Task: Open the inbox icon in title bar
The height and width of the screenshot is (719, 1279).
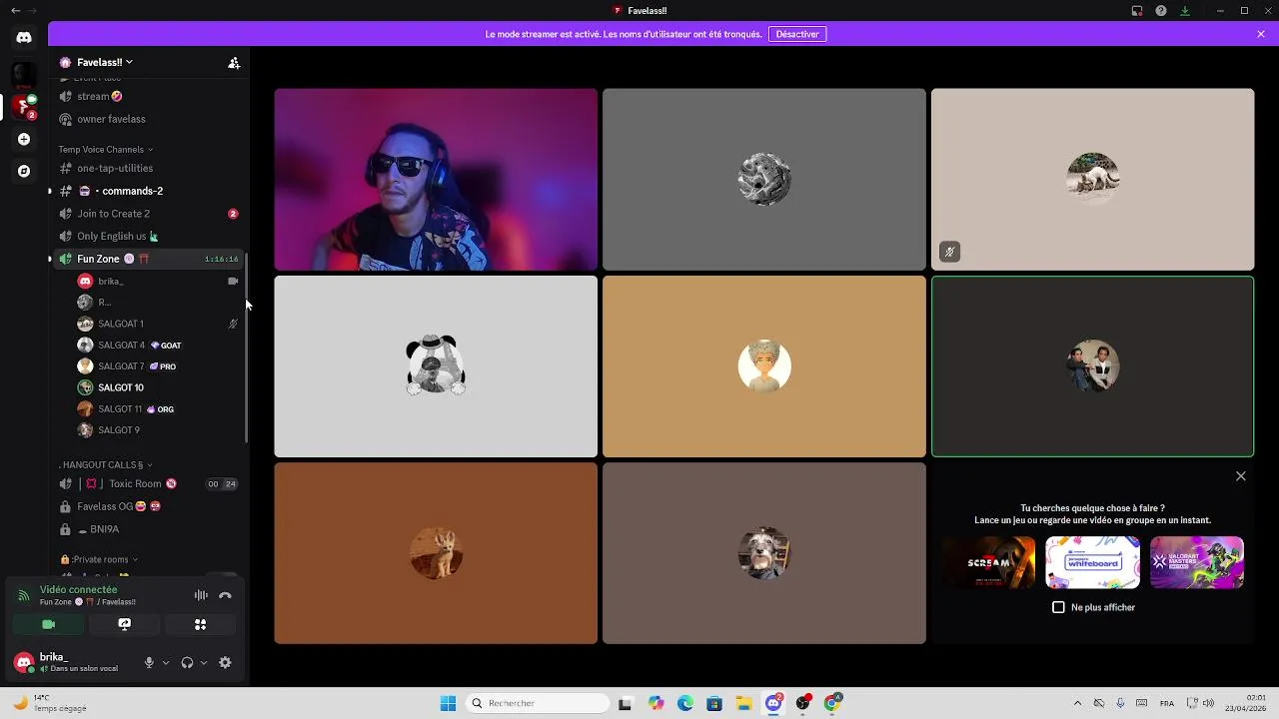Action: coord(1137,11)
